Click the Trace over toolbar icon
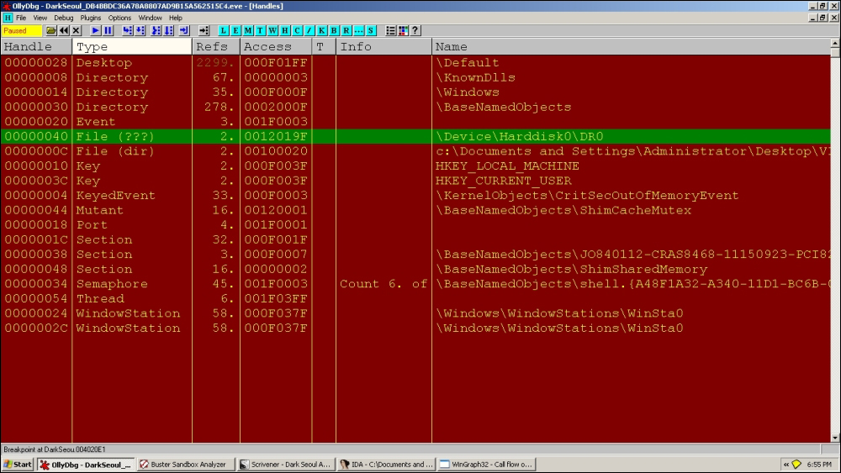The image size is (841, 473). click(169, 30)
